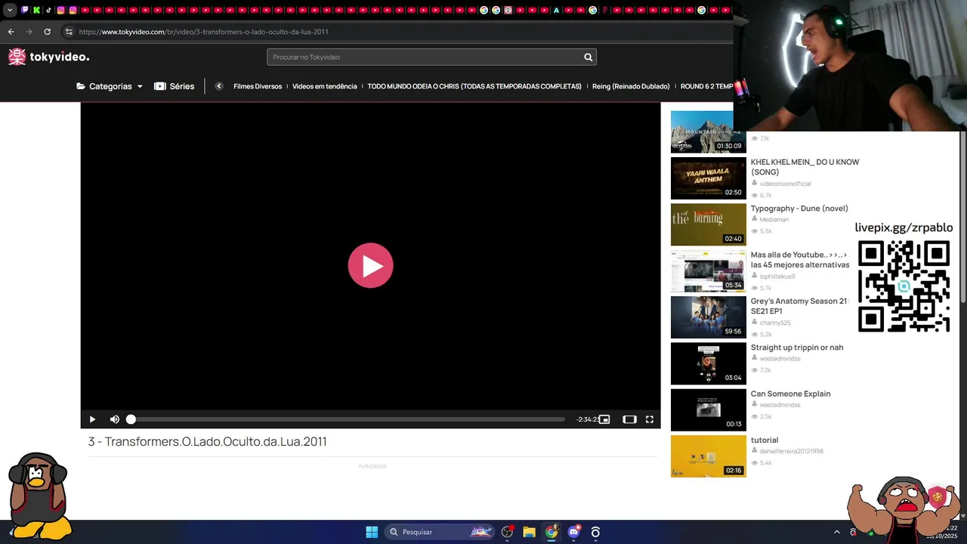The width and height of the screenshot is (967, 544).
Task: Click the big red play button
Action: pos(370,265)
